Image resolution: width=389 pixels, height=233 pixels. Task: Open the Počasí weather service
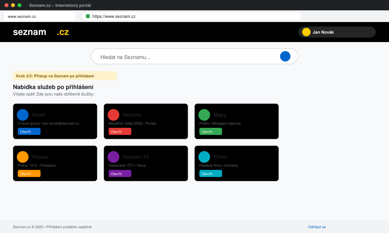(29, 173)
